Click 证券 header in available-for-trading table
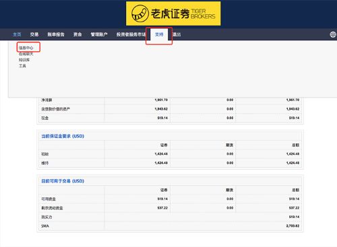This screenshot has height=247, width=337. pyautogui.click(x=164, y=190)
